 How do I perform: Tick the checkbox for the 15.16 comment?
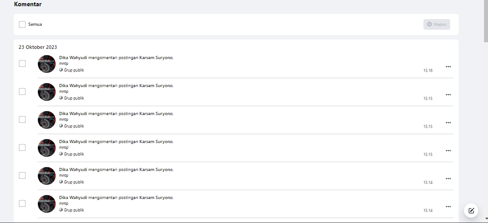(x=22, y=64)
